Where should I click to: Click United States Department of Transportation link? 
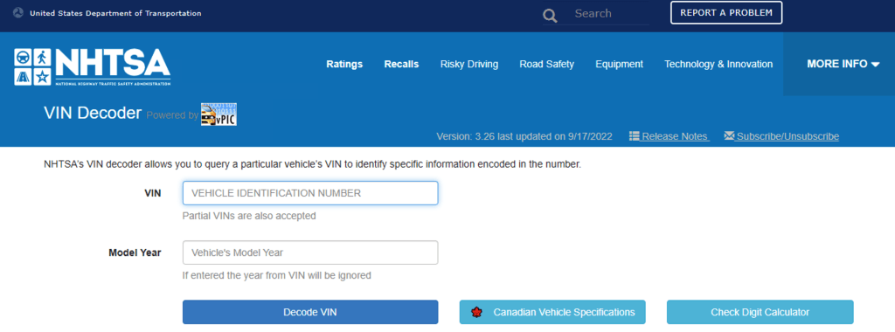tap(115, 13)
